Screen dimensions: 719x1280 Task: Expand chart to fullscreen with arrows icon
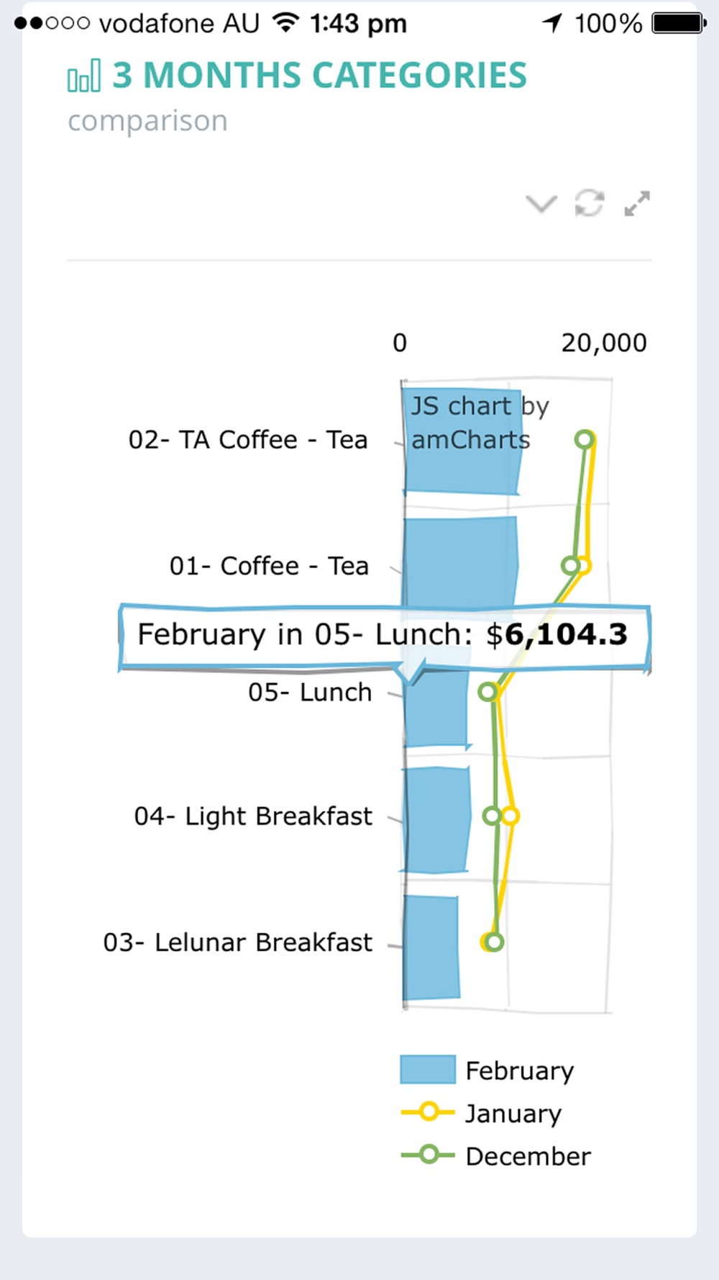[637, 204]
